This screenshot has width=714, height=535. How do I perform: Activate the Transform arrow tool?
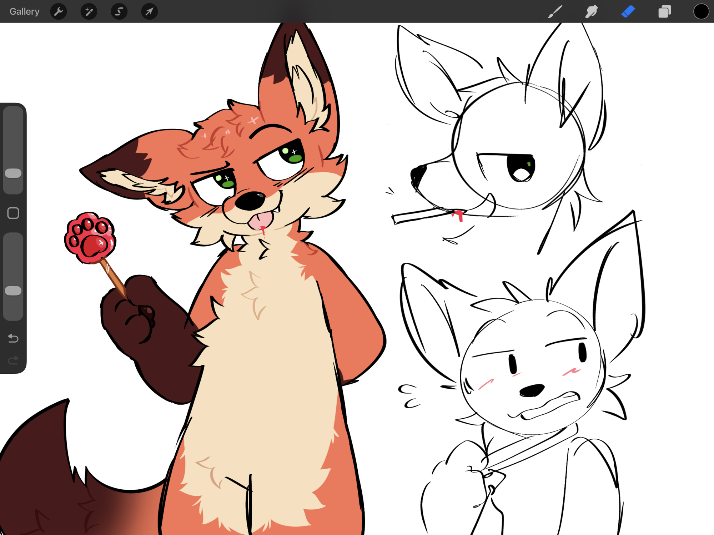coord(149,11)
